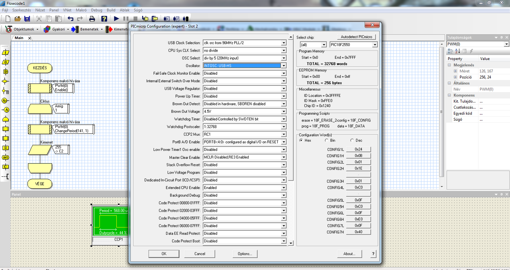
Task: Click the Options... button
Action: click(245, 254)
